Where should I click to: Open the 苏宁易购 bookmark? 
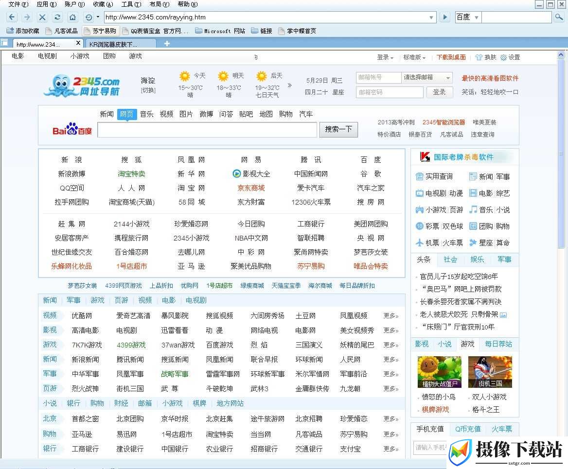100,31
